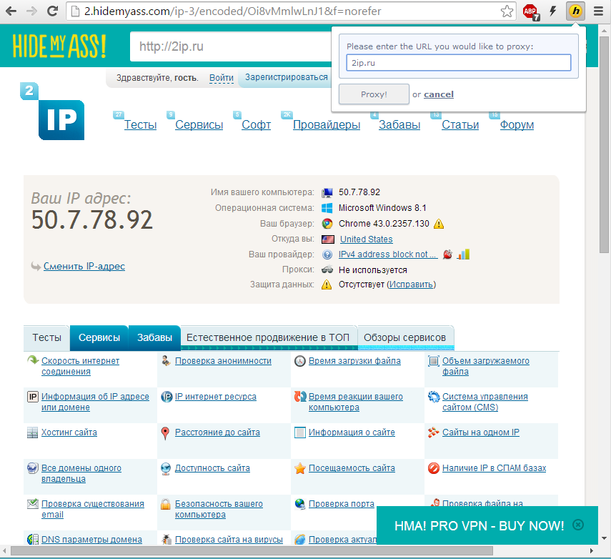Click the vertical scrollbar down arrow

tap(604, 538)
